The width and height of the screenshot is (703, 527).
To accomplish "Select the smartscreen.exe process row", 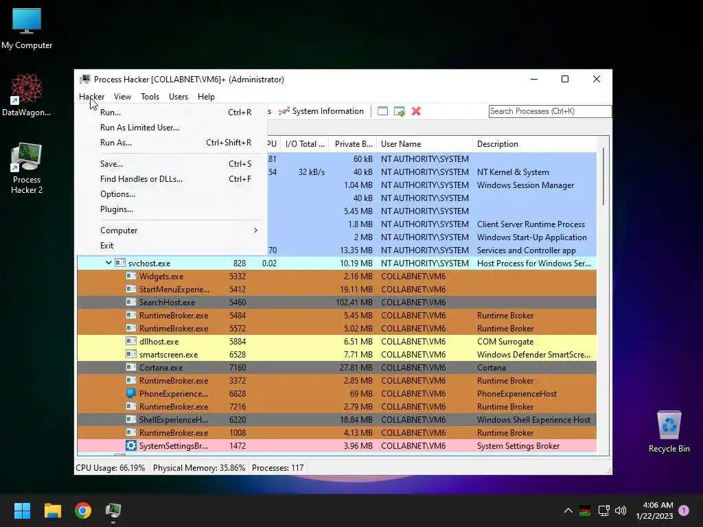I will 336,355.
